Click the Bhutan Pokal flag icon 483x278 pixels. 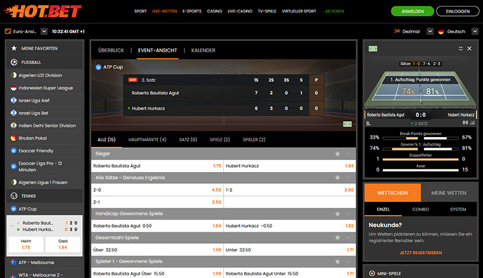tap(13, 138)
